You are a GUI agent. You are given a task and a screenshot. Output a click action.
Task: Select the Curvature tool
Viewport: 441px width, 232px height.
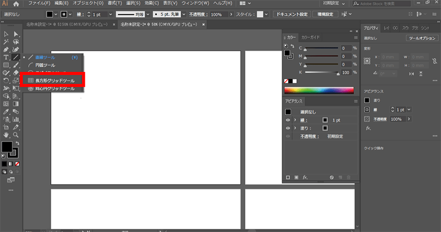pyautogui.click(x=16, y=50)
